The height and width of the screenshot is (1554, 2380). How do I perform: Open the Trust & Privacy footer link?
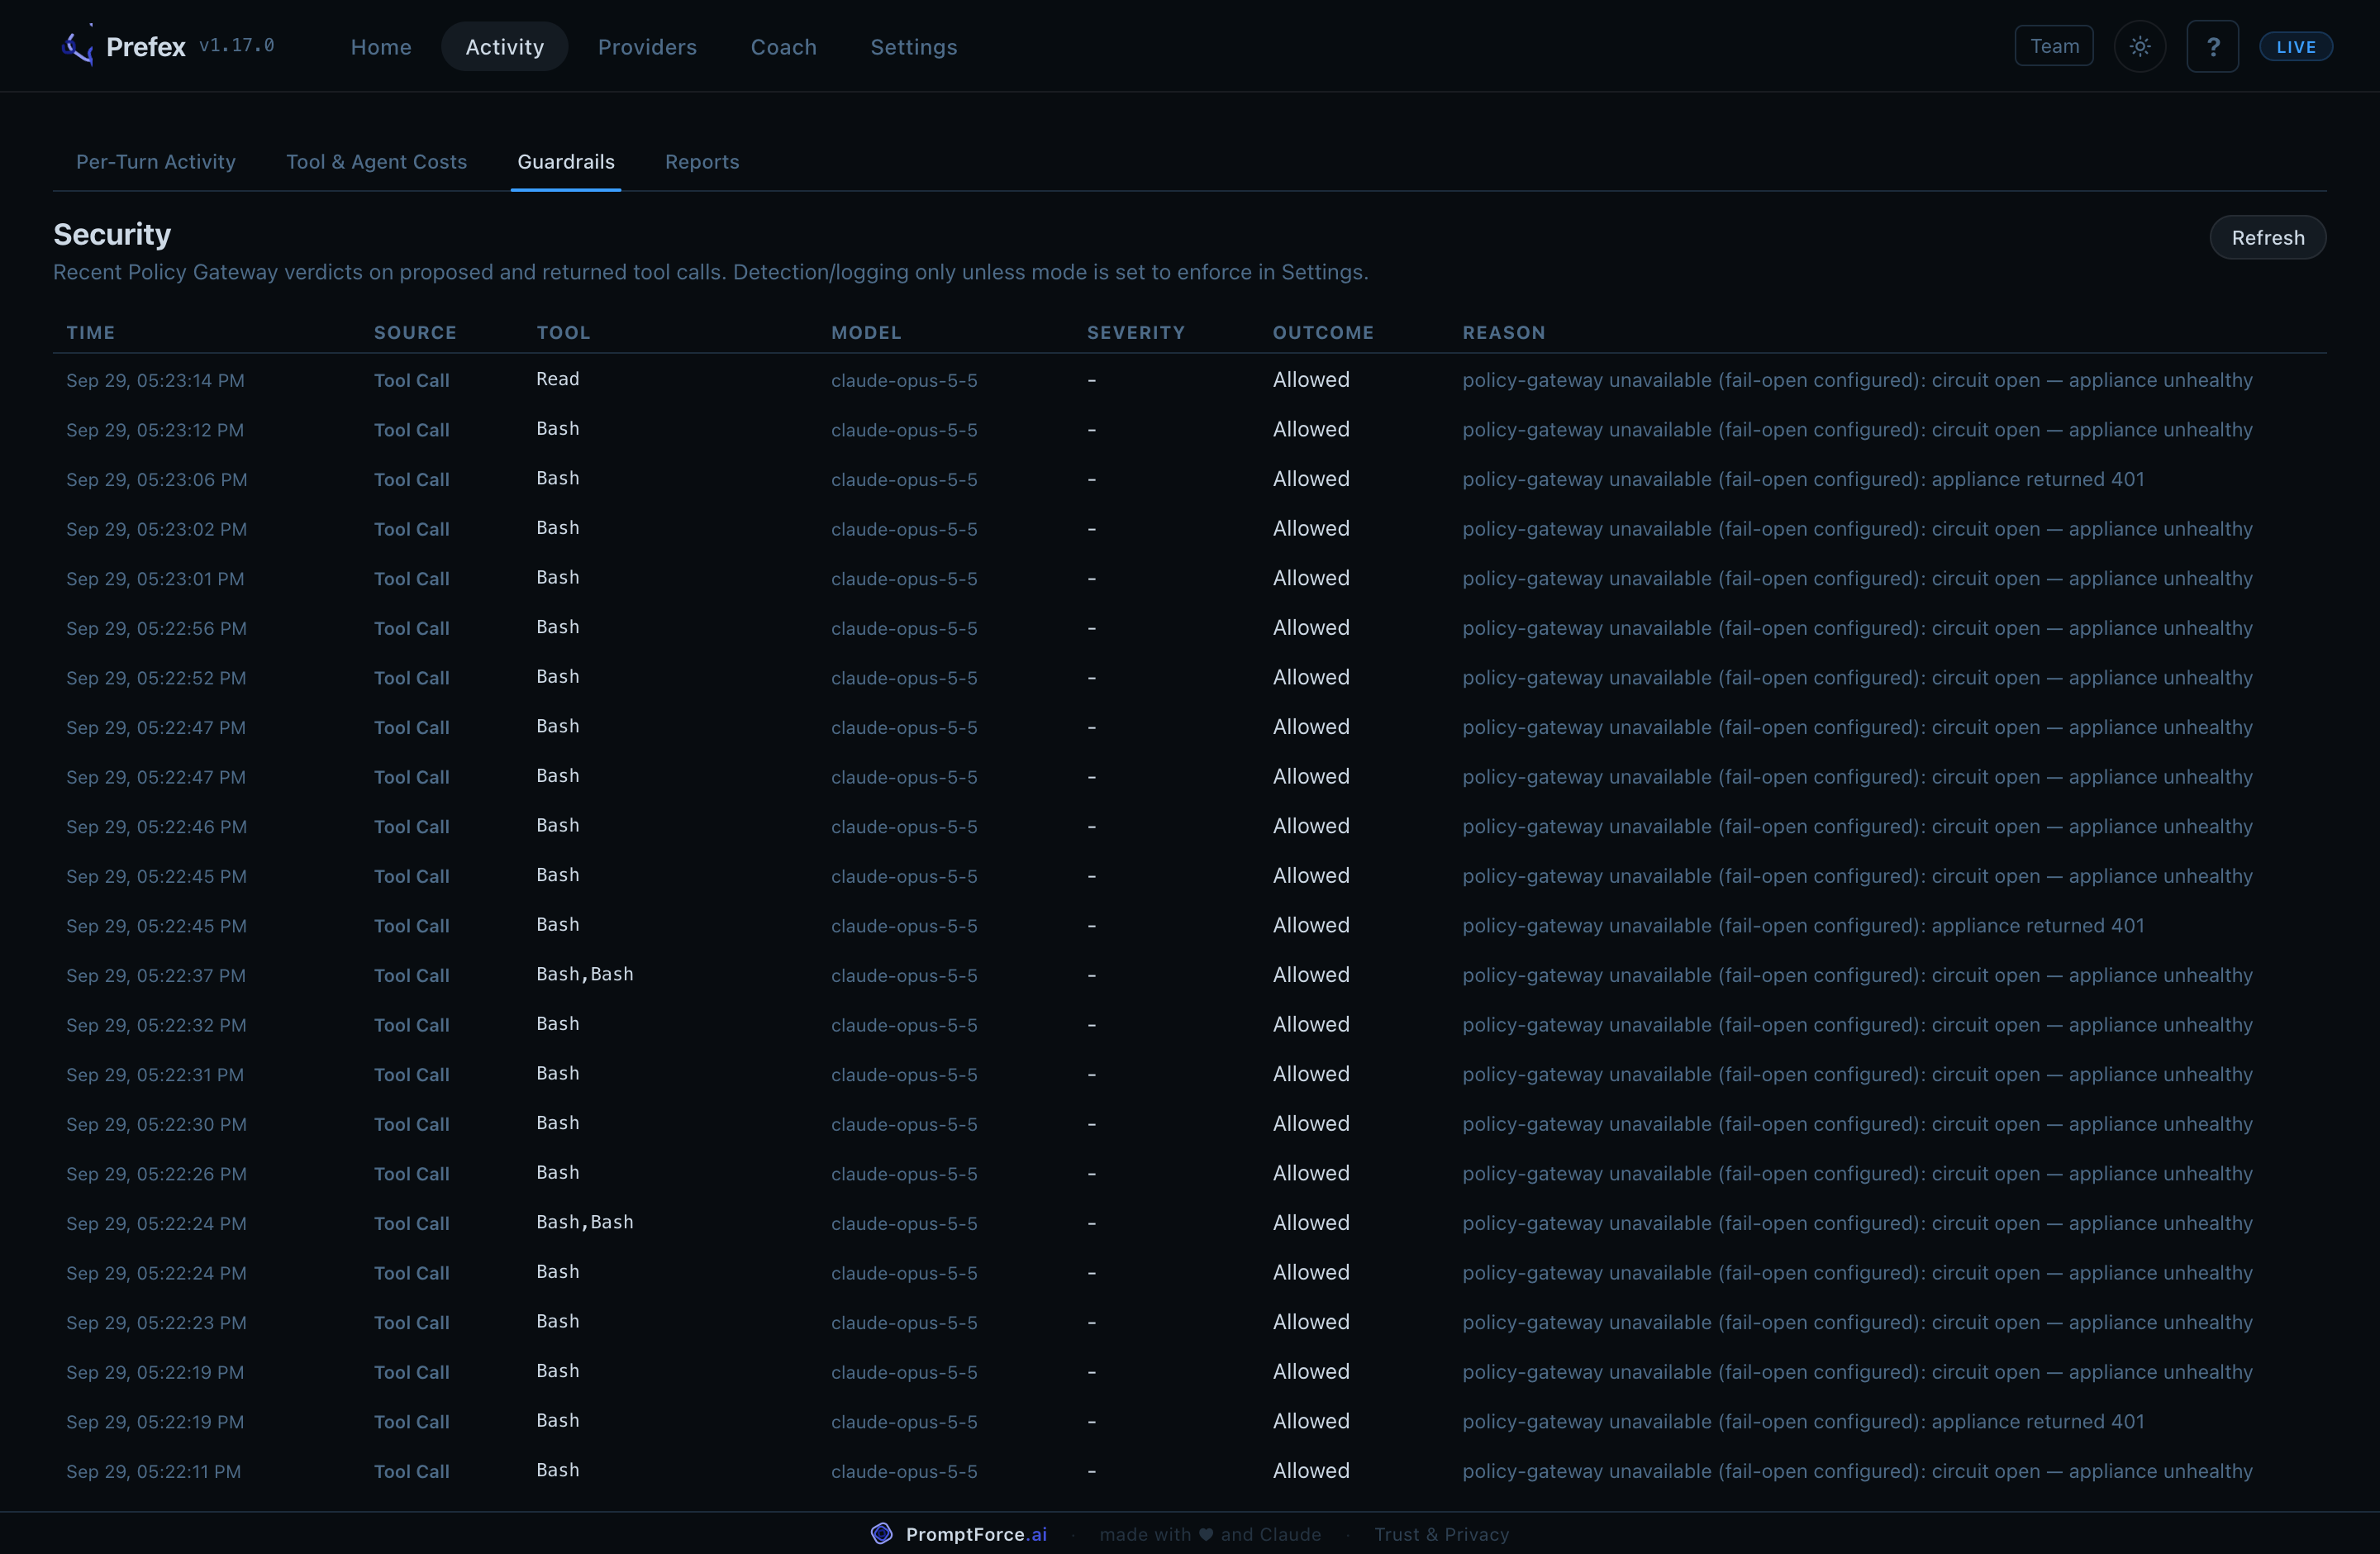tap(1441, 1534)
